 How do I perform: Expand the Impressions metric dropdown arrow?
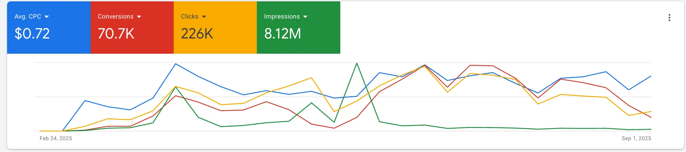pos(305,17)
